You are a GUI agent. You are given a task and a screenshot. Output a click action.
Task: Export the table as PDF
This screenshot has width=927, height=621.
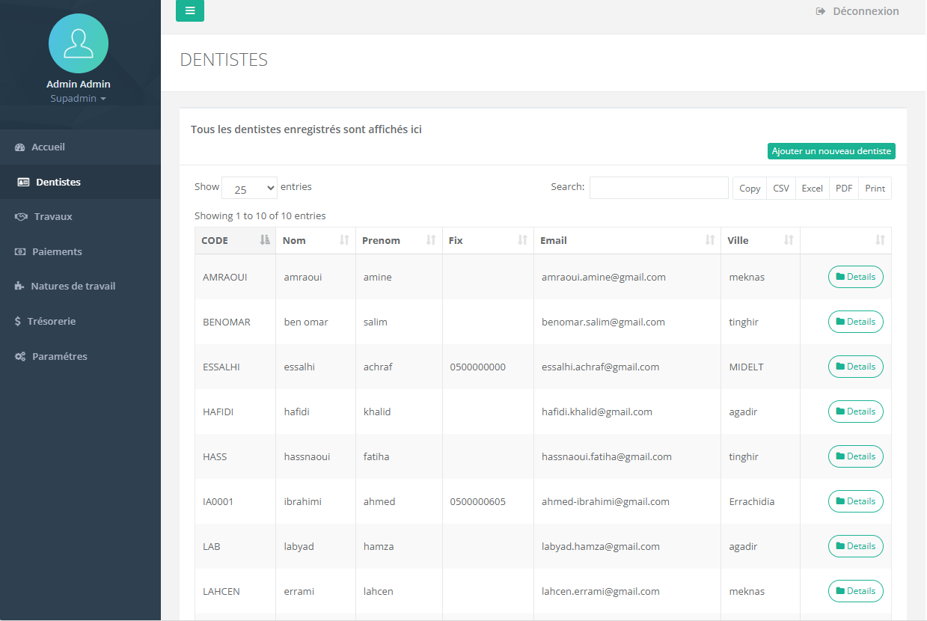(x=843, y=189)
